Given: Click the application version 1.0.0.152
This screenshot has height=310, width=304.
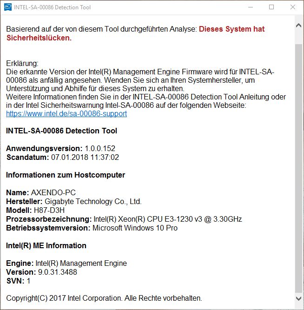Looking at the screenshot, I should coord(100,148).
